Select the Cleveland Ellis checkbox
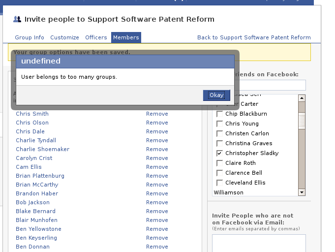This screenshot has height=252, width=335. tap(219, 183)
